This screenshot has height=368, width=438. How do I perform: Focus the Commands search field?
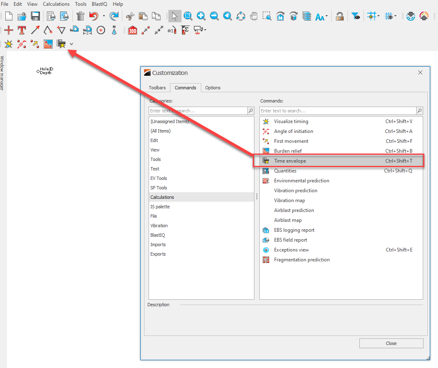point(338,111)
